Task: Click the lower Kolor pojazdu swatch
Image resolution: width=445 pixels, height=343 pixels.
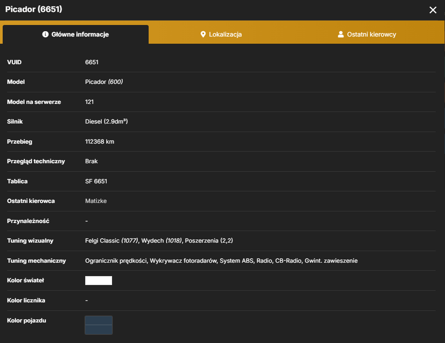Action: pyautogui.click(x=98, y=329)
